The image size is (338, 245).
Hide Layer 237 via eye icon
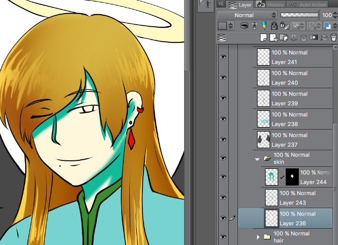223,140
